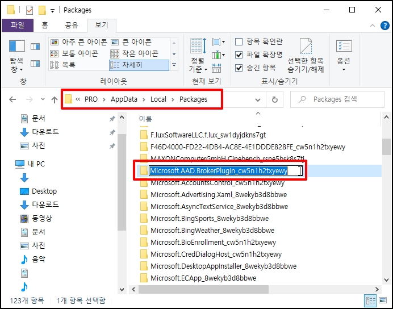Image resolution: width=393 pixels, height=309 pixels.
Task: Switch to large thumbnails view status icon
Action: (383, 300)
